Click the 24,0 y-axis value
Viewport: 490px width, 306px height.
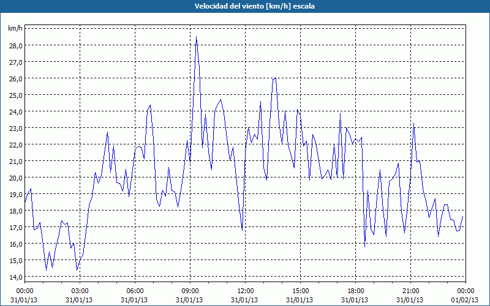tap(16, 112)
